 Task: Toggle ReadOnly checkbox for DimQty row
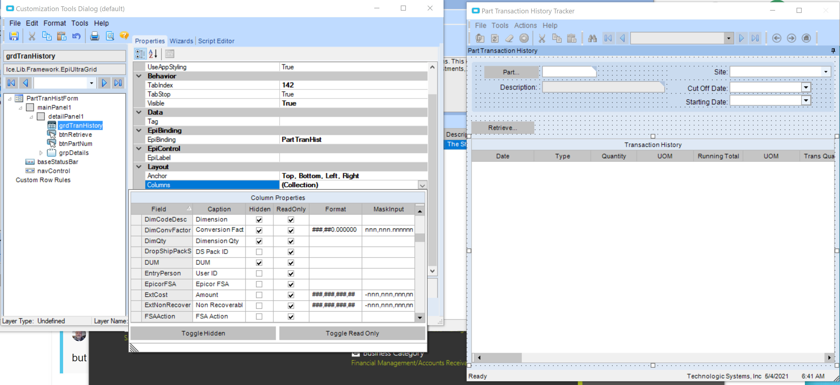(291, 241)
